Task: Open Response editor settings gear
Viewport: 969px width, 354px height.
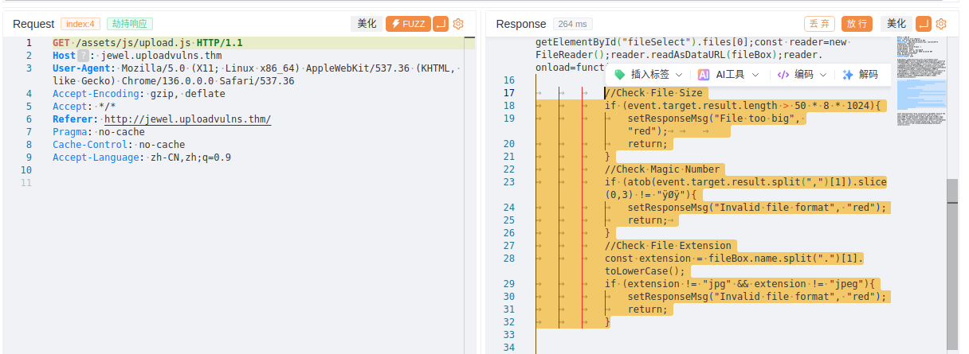Action: tap(941, 24)
